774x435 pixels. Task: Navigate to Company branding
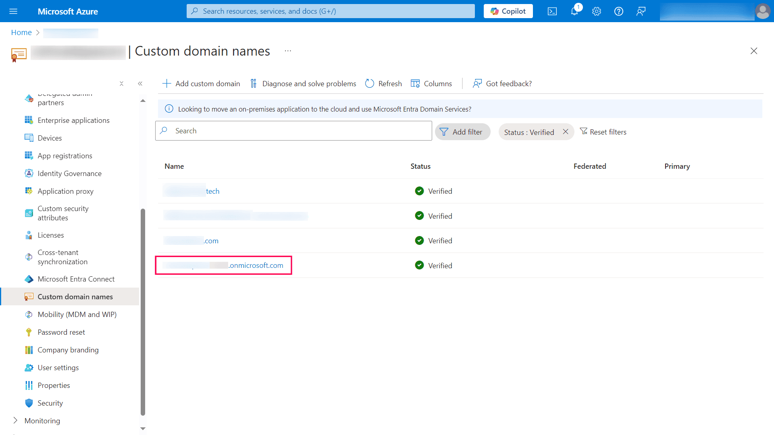click(x=68, y=350)
